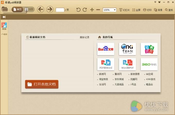Open 360导航 tile
This screenshot has height=115, width=175.
coord(149,64)
